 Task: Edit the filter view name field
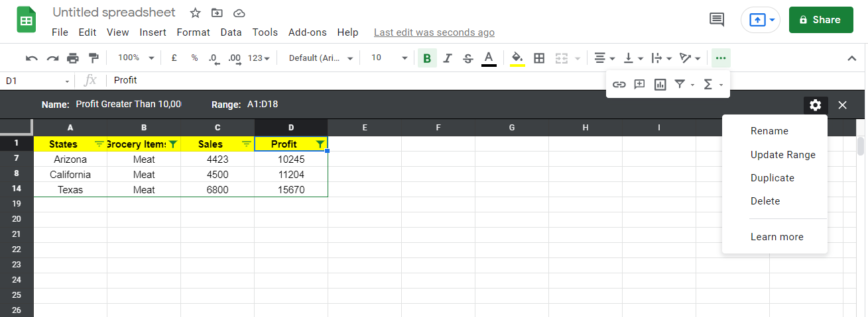pyautogui.click(x=129, y=105)
